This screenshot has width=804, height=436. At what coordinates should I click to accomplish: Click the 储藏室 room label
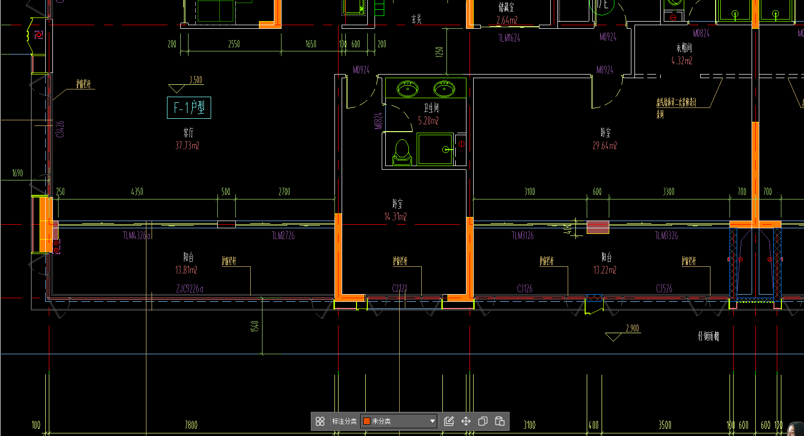point(506,7)
